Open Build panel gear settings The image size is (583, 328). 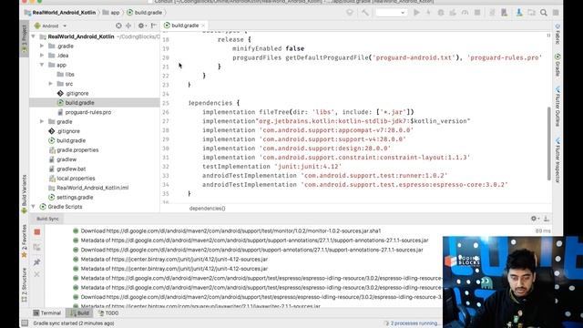535,219
